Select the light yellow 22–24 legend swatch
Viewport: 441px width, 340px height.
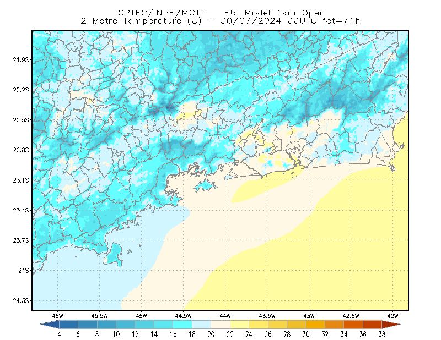tap(239, 325)
